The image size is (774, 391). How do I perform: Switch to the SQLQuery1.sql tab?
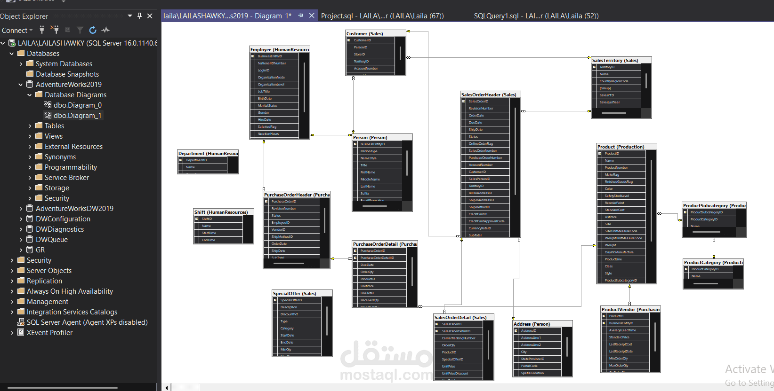(536, 16)
